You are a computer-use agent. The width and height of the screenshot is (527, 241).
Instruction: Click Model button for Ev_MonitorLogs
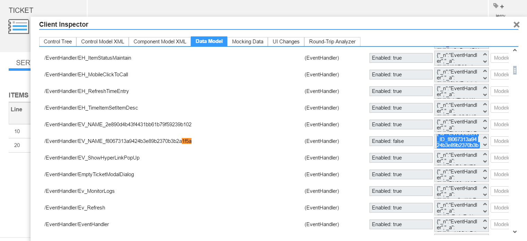500,191
